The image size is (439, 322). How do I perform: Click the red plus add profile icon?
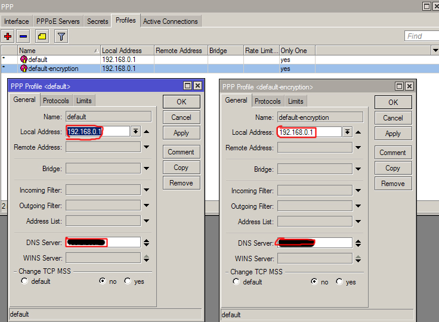(7, 36)
